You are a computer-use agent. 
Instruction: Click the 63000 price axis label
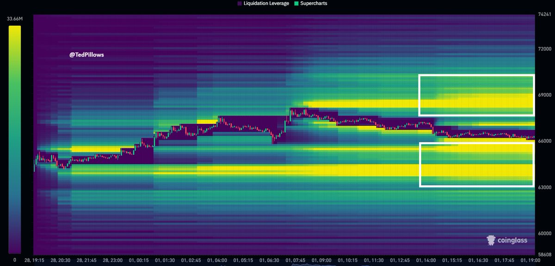[545, 187]
